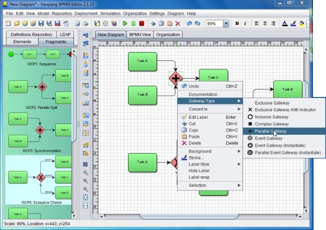The image size is (326, 230).
Task: Open the Elements tab in the left panel
Action: tap(23, 42)
